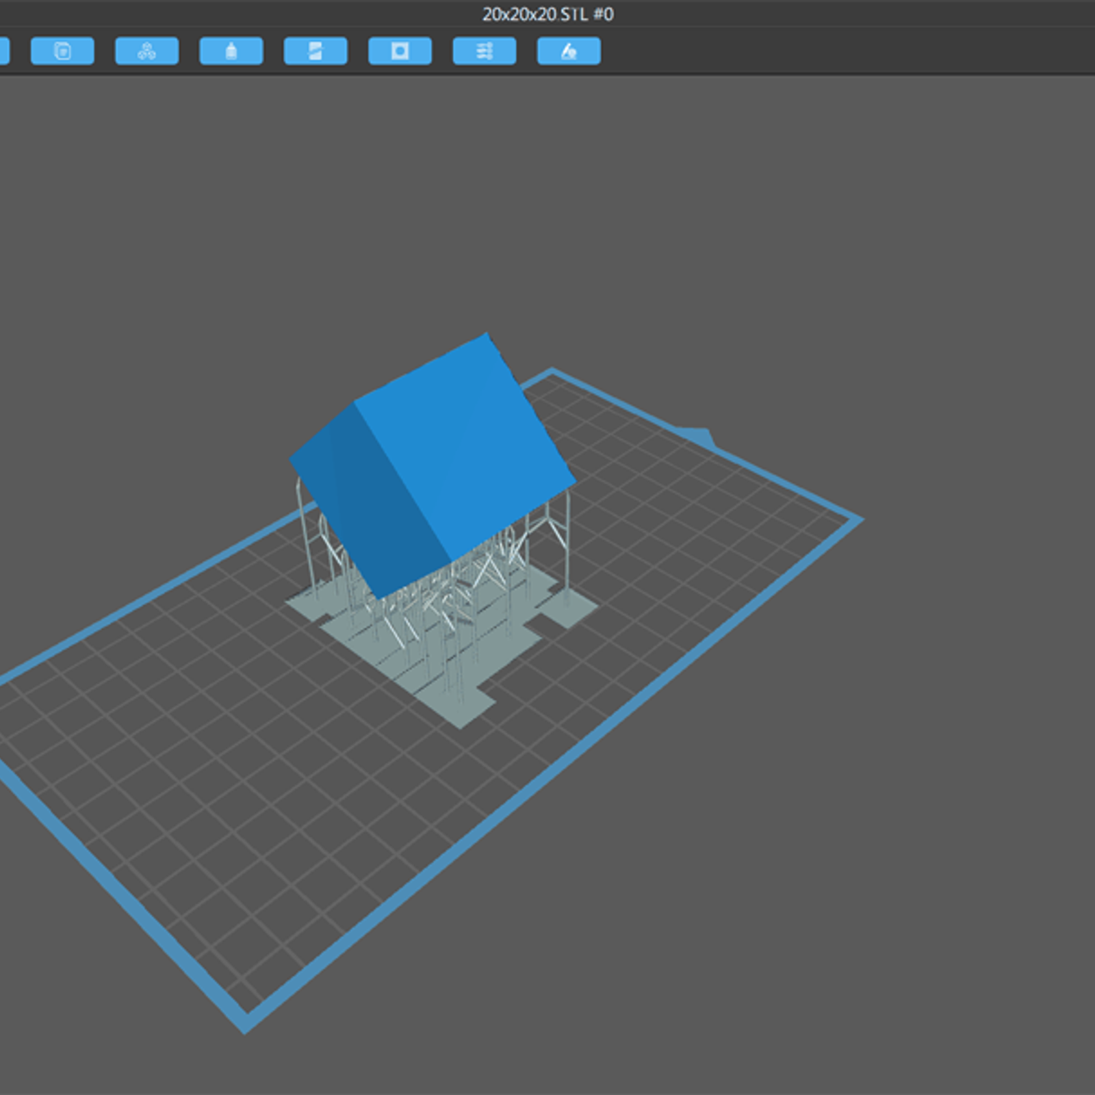The width and height of the screenshot is (1095, 1095).
Task: Click the far top corner of build plate
Action: (x=552, y=373)
